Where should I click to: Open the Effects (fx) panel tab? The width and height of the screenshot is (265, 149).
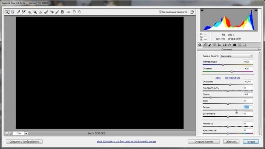(229, 45)
